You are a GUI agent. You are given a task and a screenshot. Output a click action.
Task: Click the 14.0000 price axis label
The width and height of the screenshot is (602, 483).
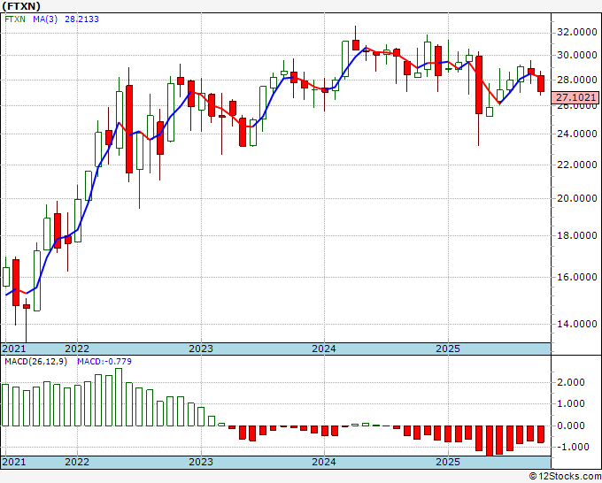[577, 324]
